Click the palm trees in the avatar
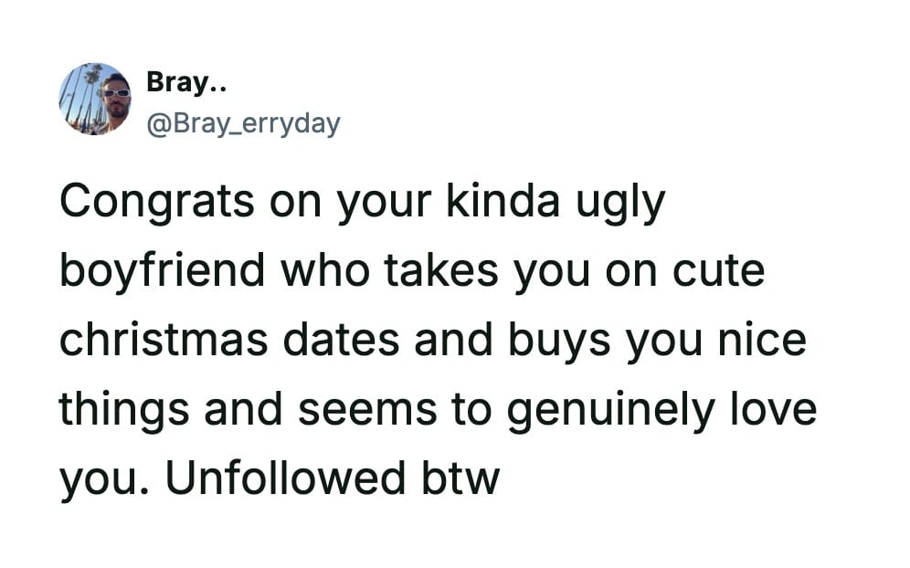910x568 pixels. pyautogui.click(x=78, y=93)
